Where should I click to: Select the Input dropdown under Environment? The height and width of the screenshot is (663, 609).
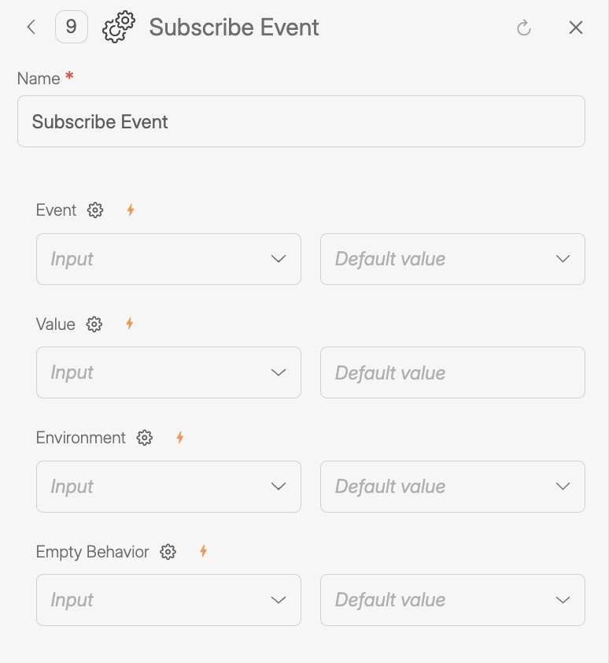pyautogui.click(x=168, y=486)
